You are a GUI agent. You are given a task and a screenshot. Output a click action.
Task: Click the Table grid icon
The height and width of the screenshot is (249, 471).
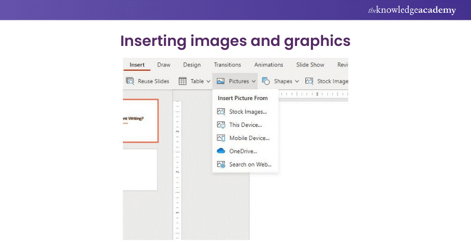(182, 81)
